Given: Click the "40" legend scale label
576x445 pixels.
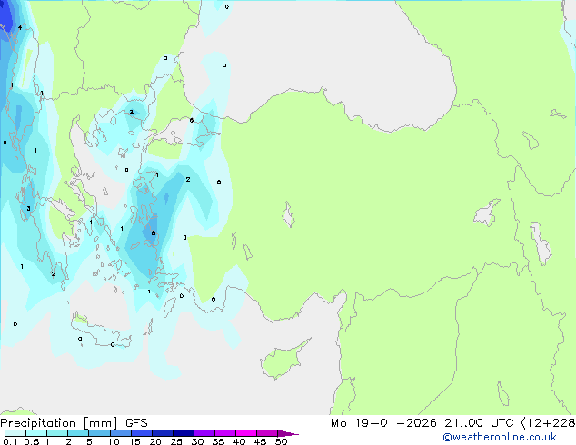Looking at the screenshot, I should (239, 441).
